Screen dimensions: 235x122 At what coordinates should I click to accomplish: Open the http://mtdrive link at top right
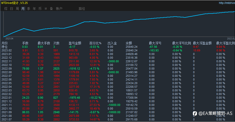click(x=227, y=3)
